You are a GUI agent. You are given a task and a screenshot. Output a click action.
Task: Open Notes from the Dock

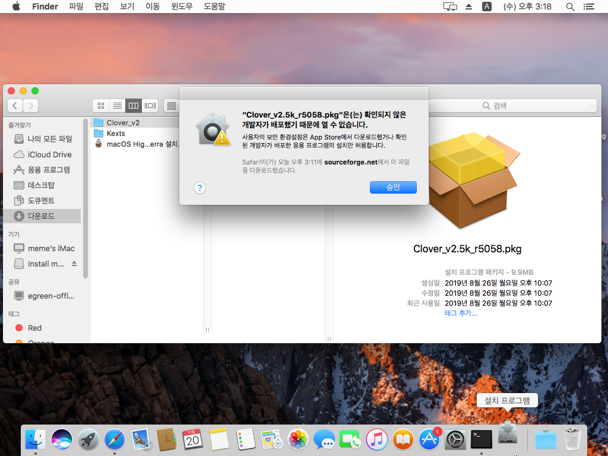[x=219, y=440]
